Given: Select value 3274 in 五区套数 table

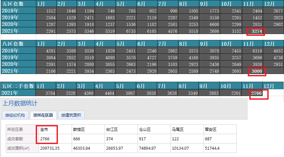Looking at the screenshot, I should (257, 31).
